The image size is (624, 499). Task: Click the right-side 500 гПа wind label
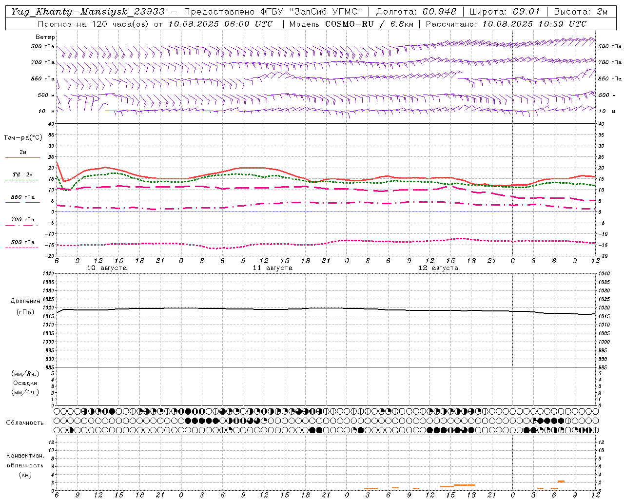pos(610,46)
